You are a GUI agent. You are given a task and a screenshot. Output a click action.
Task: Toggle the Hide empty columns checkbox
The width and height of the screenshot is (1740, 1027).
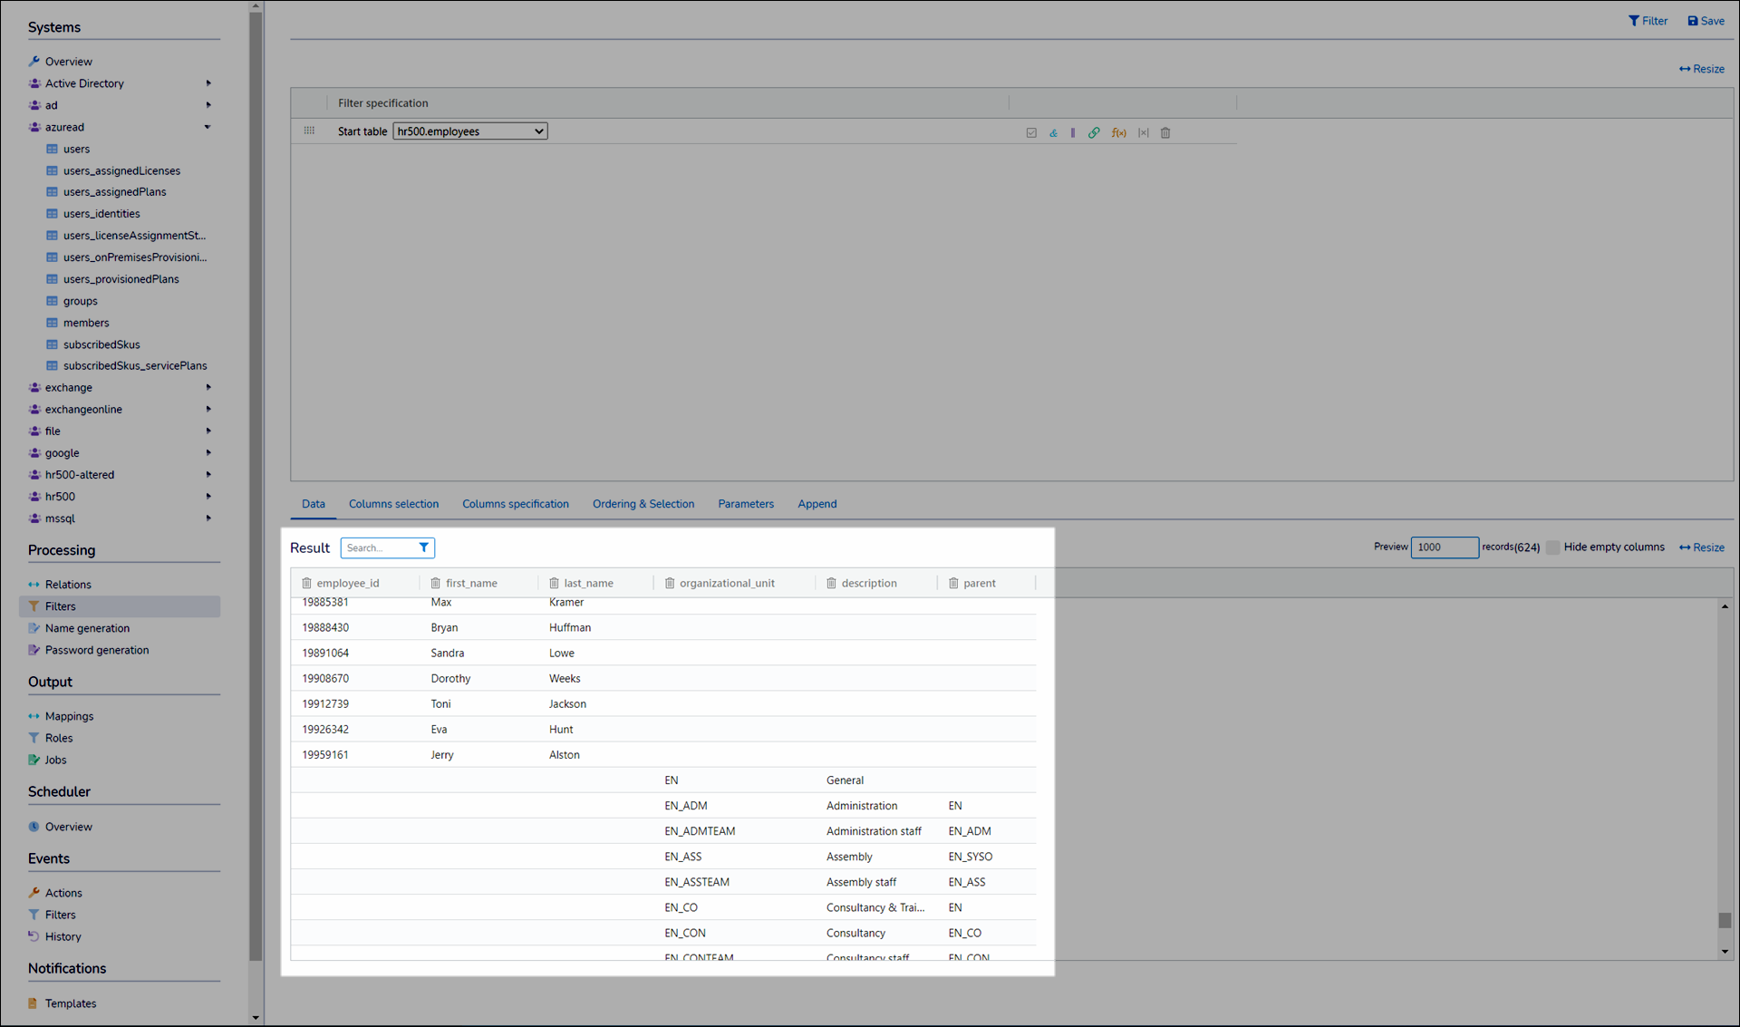click(1553, 547)
